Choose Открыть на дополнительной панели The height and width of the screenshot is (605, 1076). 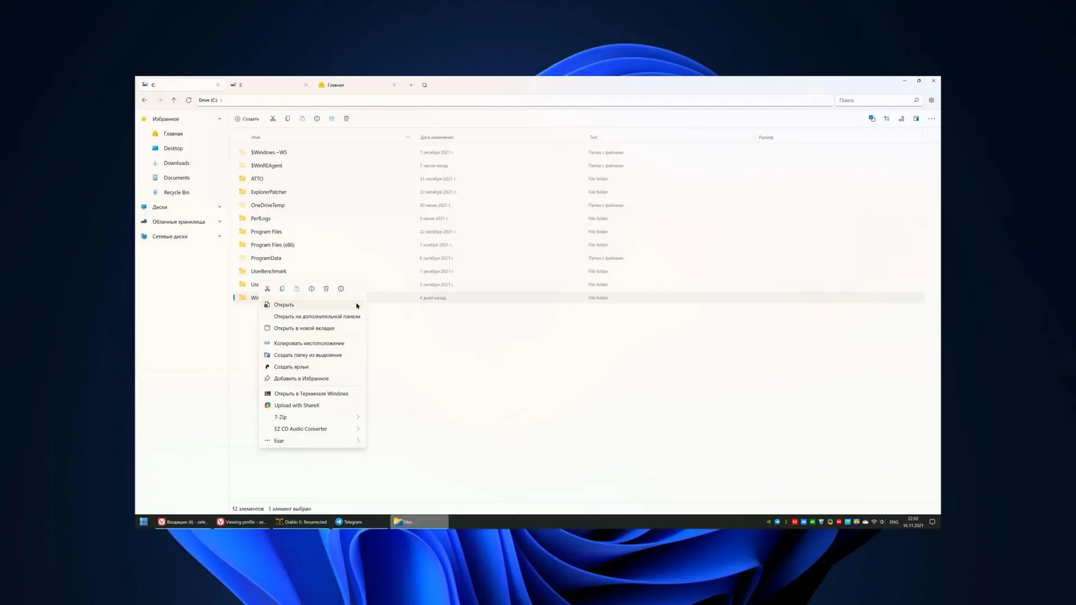point(312,317)
